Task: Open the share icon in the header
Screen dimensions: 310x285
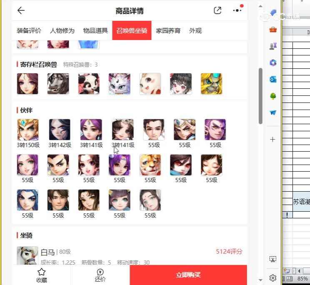Action: coord(217,10)
